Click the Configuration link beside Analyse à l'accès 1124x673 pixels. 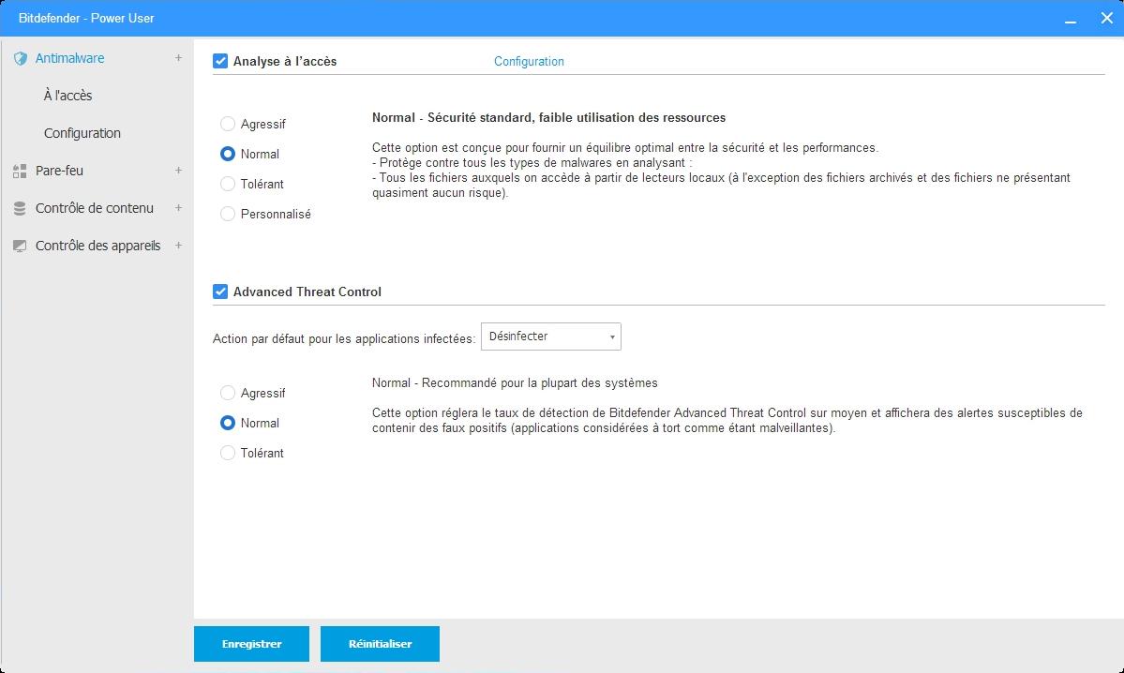(x=529, y=62)
